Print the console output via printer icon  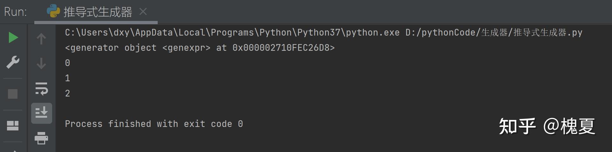click(x=41, y=138)
